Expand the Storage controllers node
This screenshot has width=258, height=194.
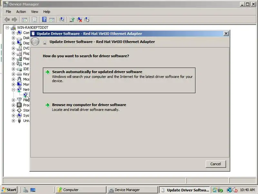(x=13, y=110)
